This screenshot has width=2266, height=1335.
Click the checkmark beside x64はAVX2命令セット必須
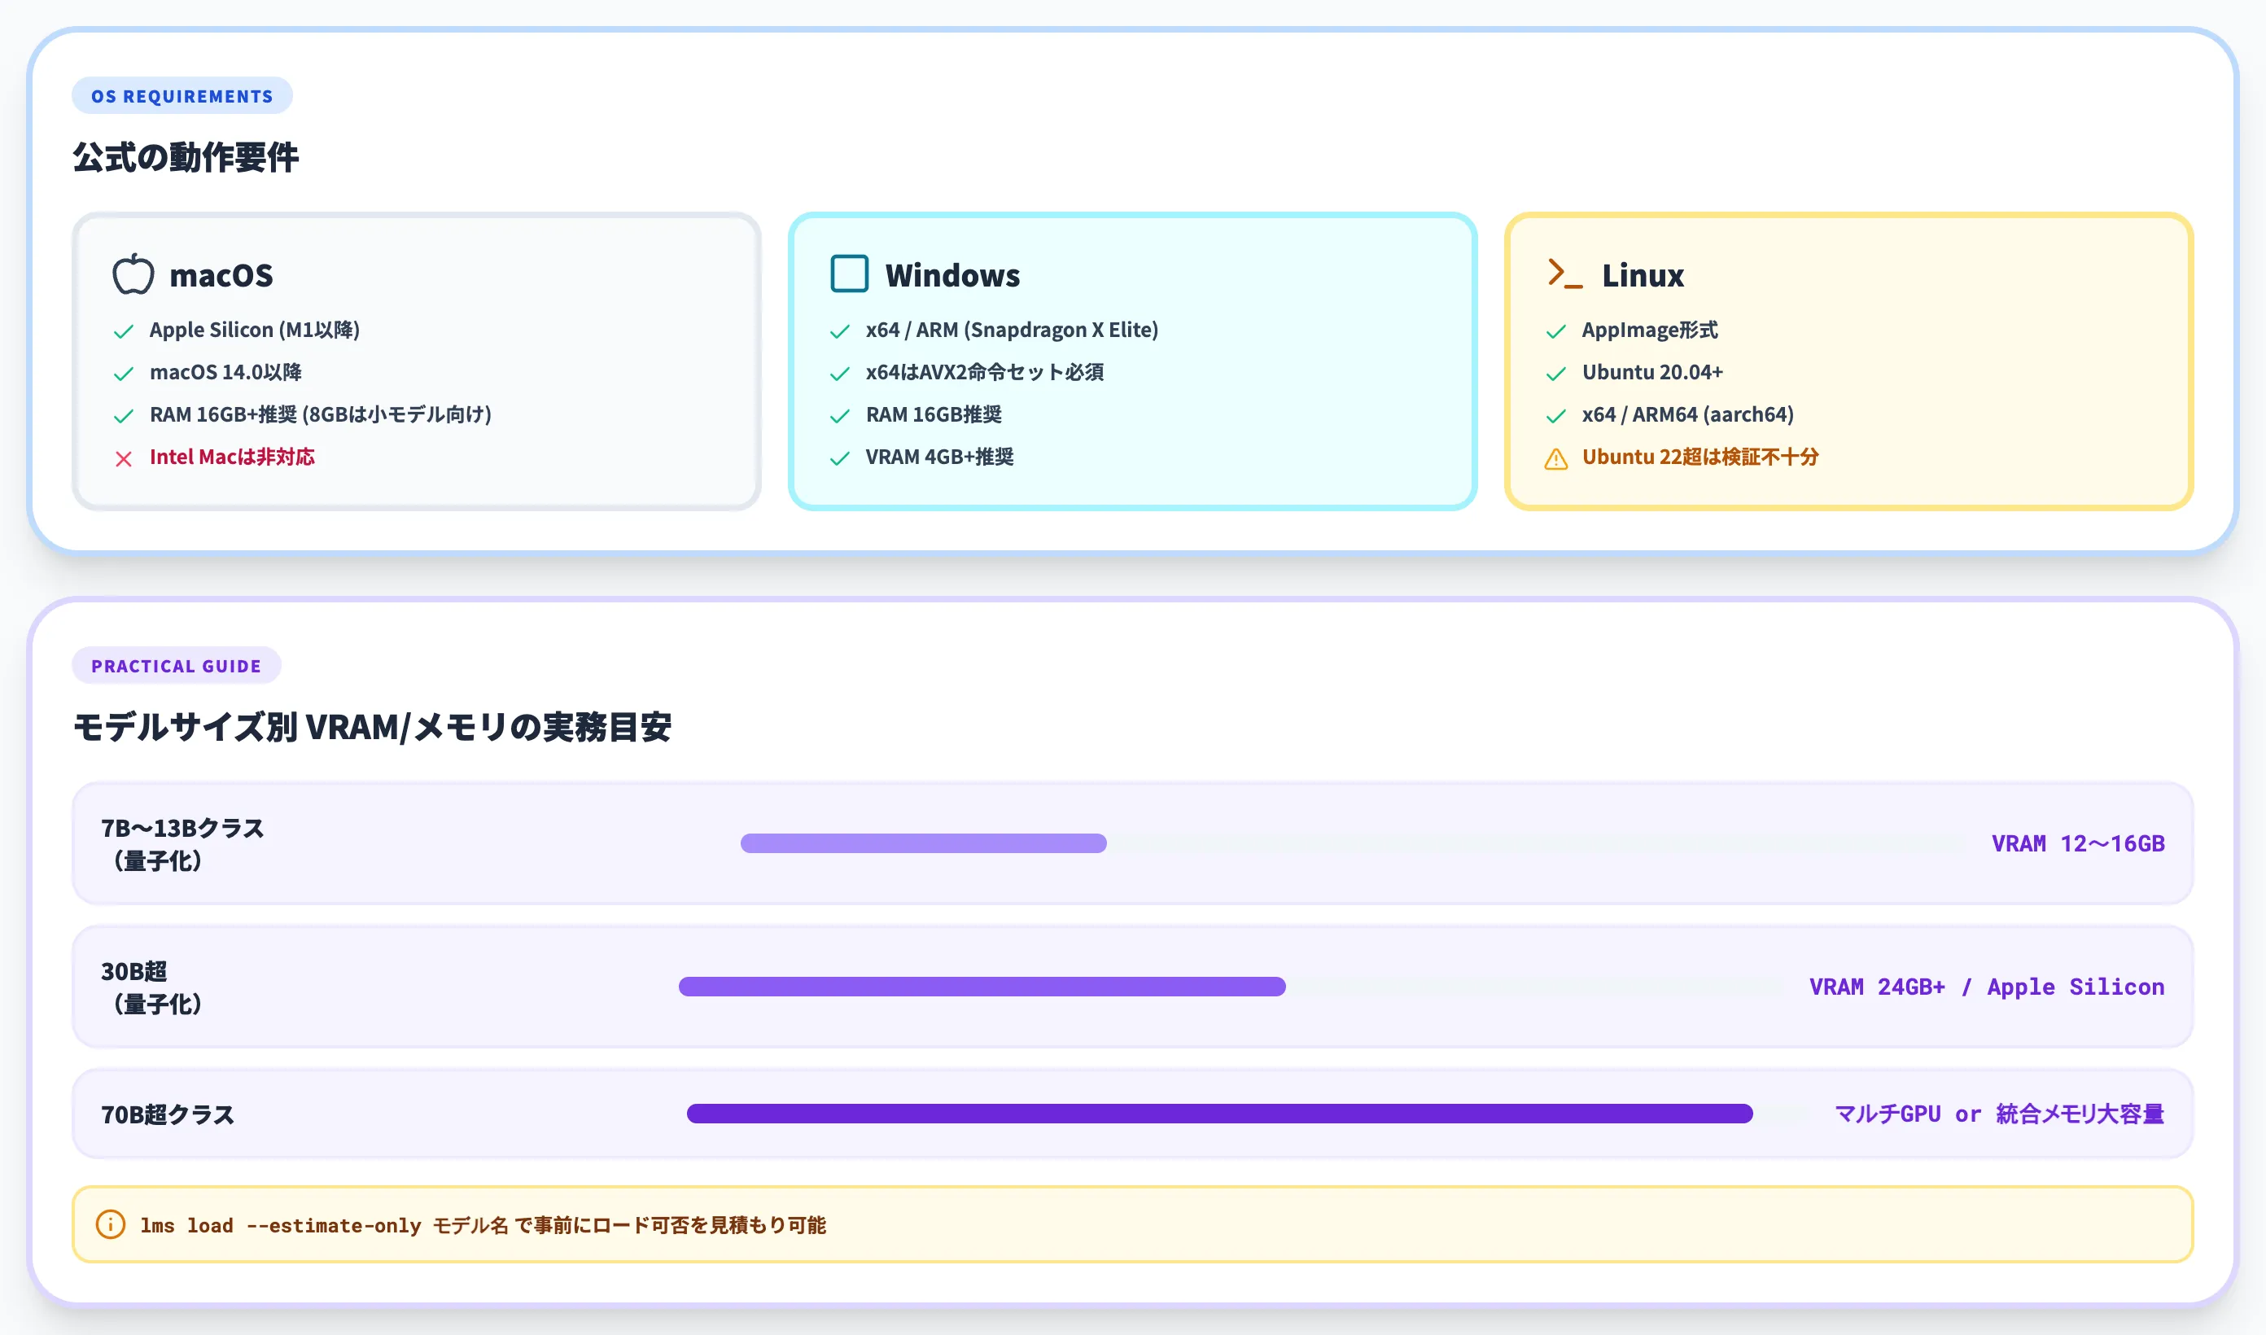click(840, 374)
